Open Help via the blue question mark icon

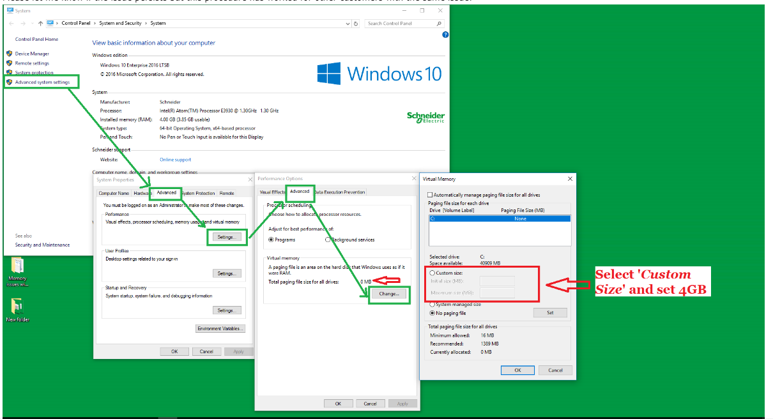point(445,34)
